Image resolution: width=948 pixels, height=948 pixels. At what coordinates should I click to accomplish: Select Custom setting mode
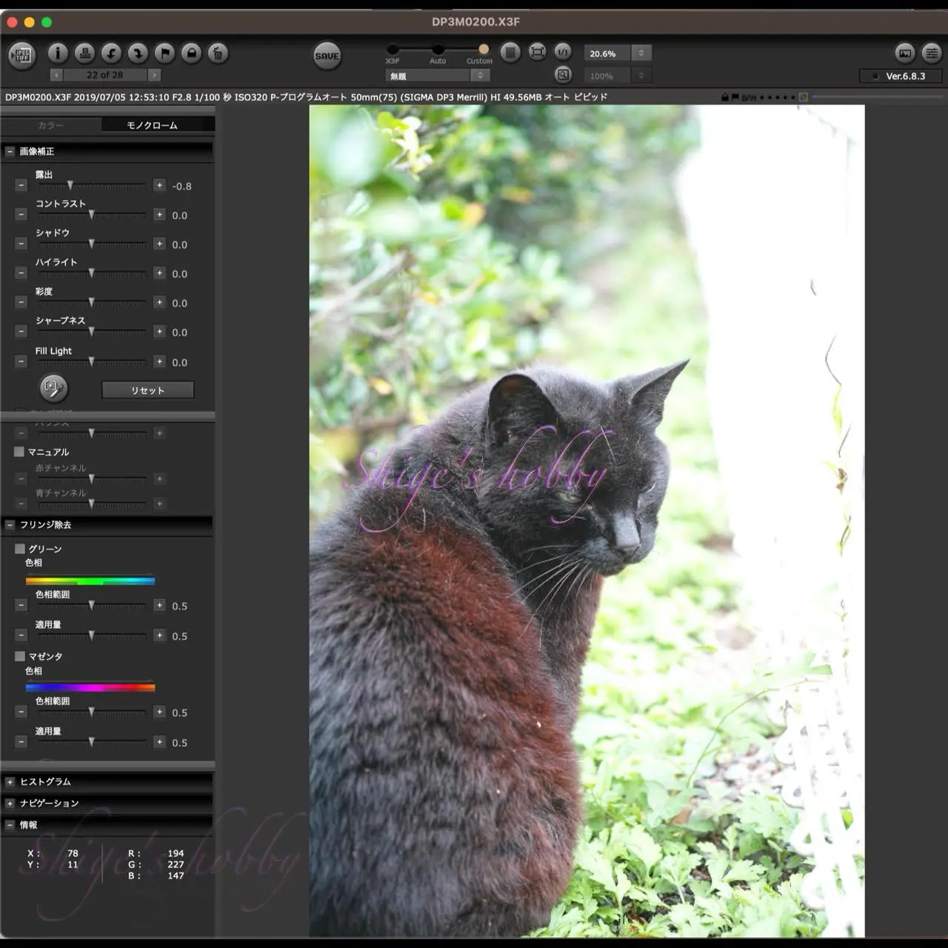tap(483, 50)
